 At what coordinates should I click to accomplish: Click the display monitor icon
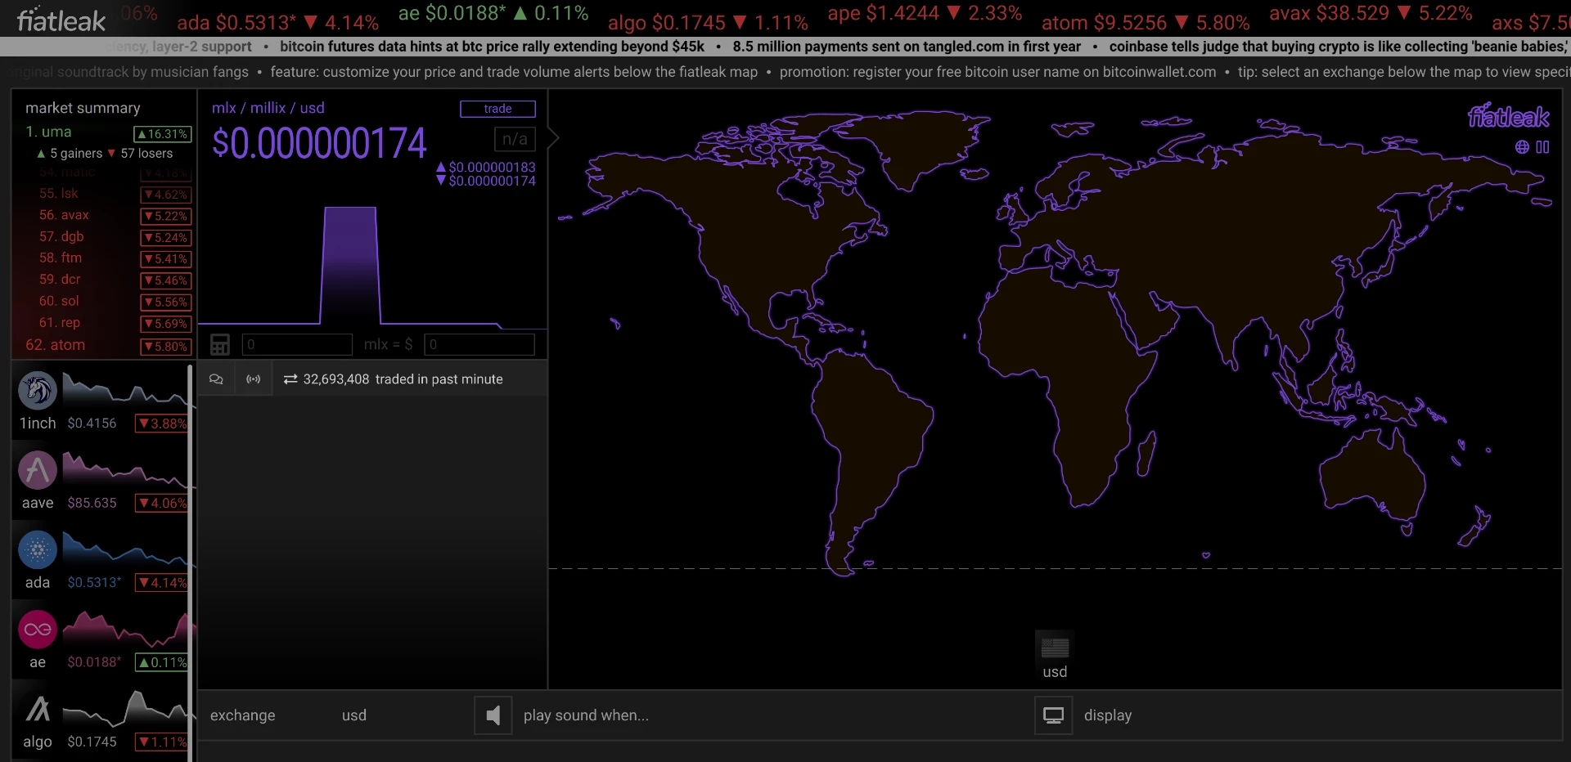pyautogui.click(x=1054, y=715)
